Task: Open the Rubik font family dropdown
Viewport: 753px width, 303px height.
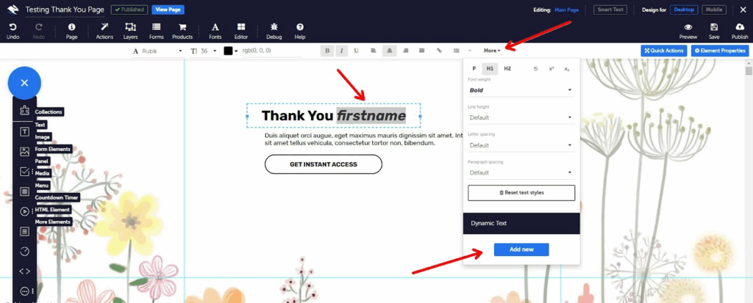Action: coord(157,51)
